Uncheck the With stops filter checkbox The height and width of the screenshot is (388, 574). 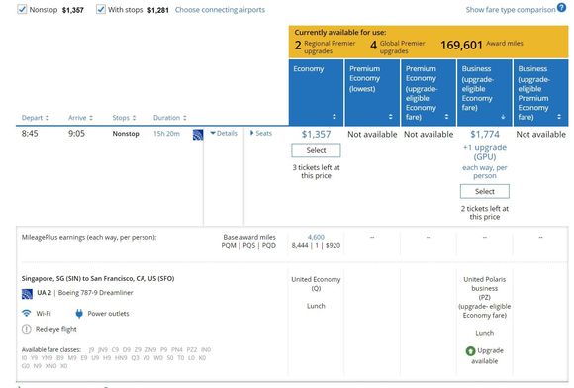(x=101, y=9)
